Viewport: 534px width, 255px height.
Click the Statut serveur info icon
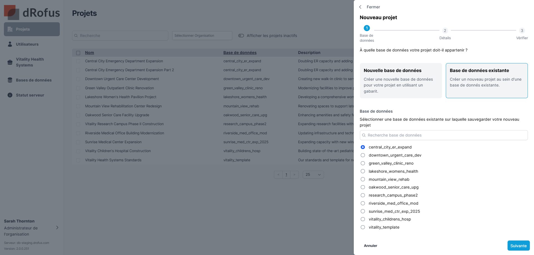[x=10, y=95]
